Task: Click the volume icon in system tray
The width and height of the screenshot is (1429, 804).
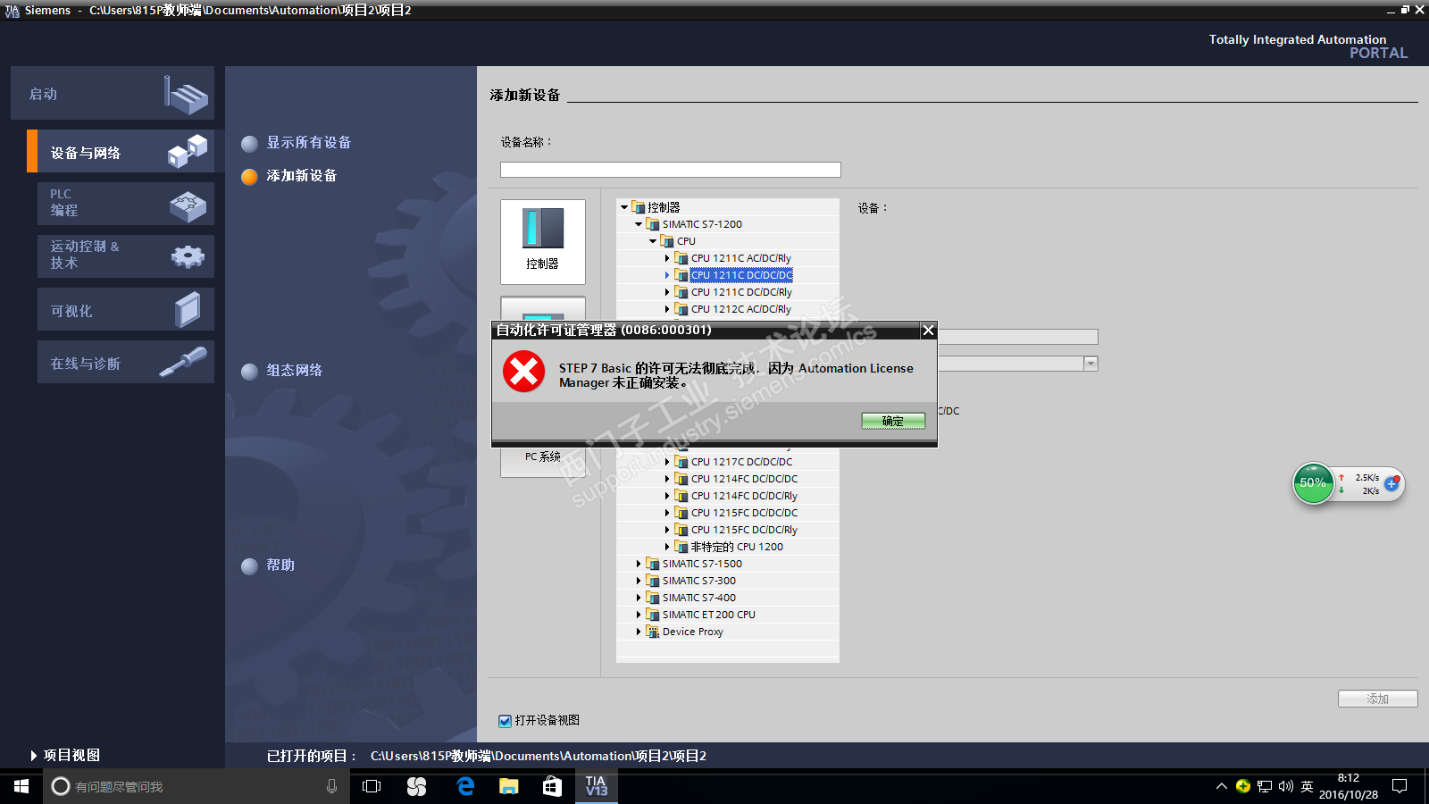Action: tap(1286, 786)
